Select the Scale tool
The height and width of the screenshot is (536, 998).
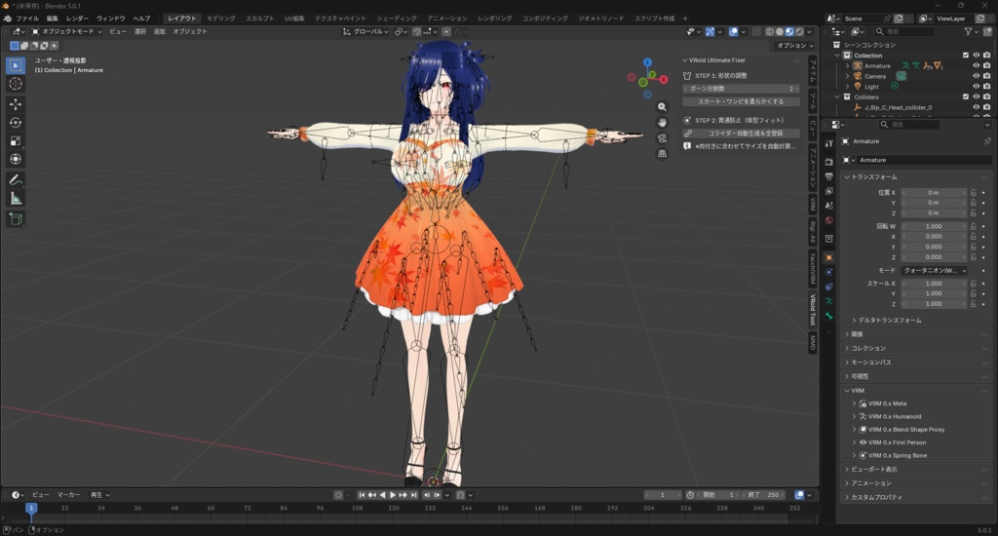tap(16, 141)
